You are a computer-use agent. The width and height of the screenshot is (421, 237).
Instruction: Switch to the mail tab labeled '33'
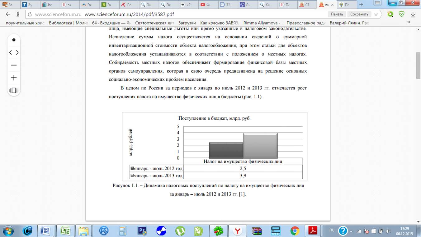click(x=227, y=5)
